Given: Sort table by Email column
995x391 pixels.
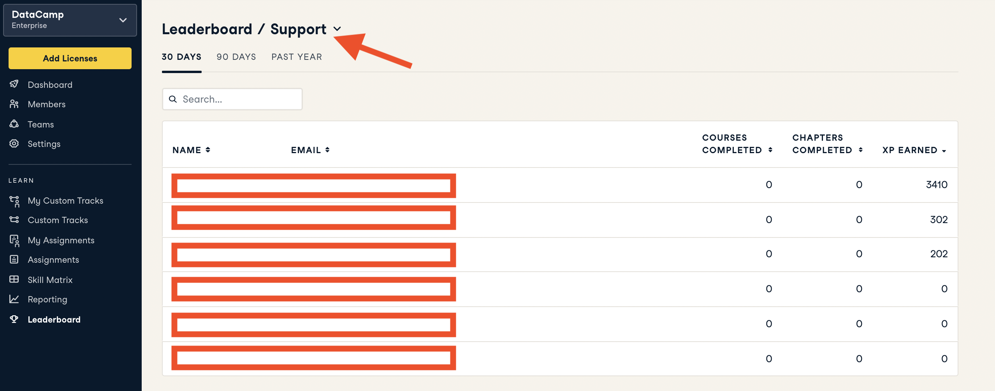Looking at the screenshot, I should click(310, 150).
